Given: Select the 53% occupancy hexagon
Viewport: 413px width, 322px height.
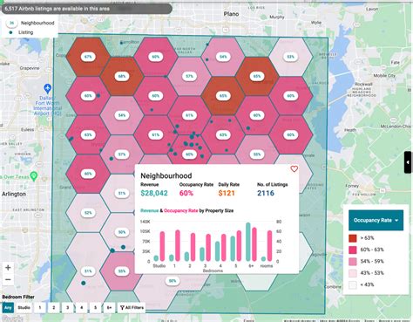Looking at the screenshot, I should click(291, 57).
